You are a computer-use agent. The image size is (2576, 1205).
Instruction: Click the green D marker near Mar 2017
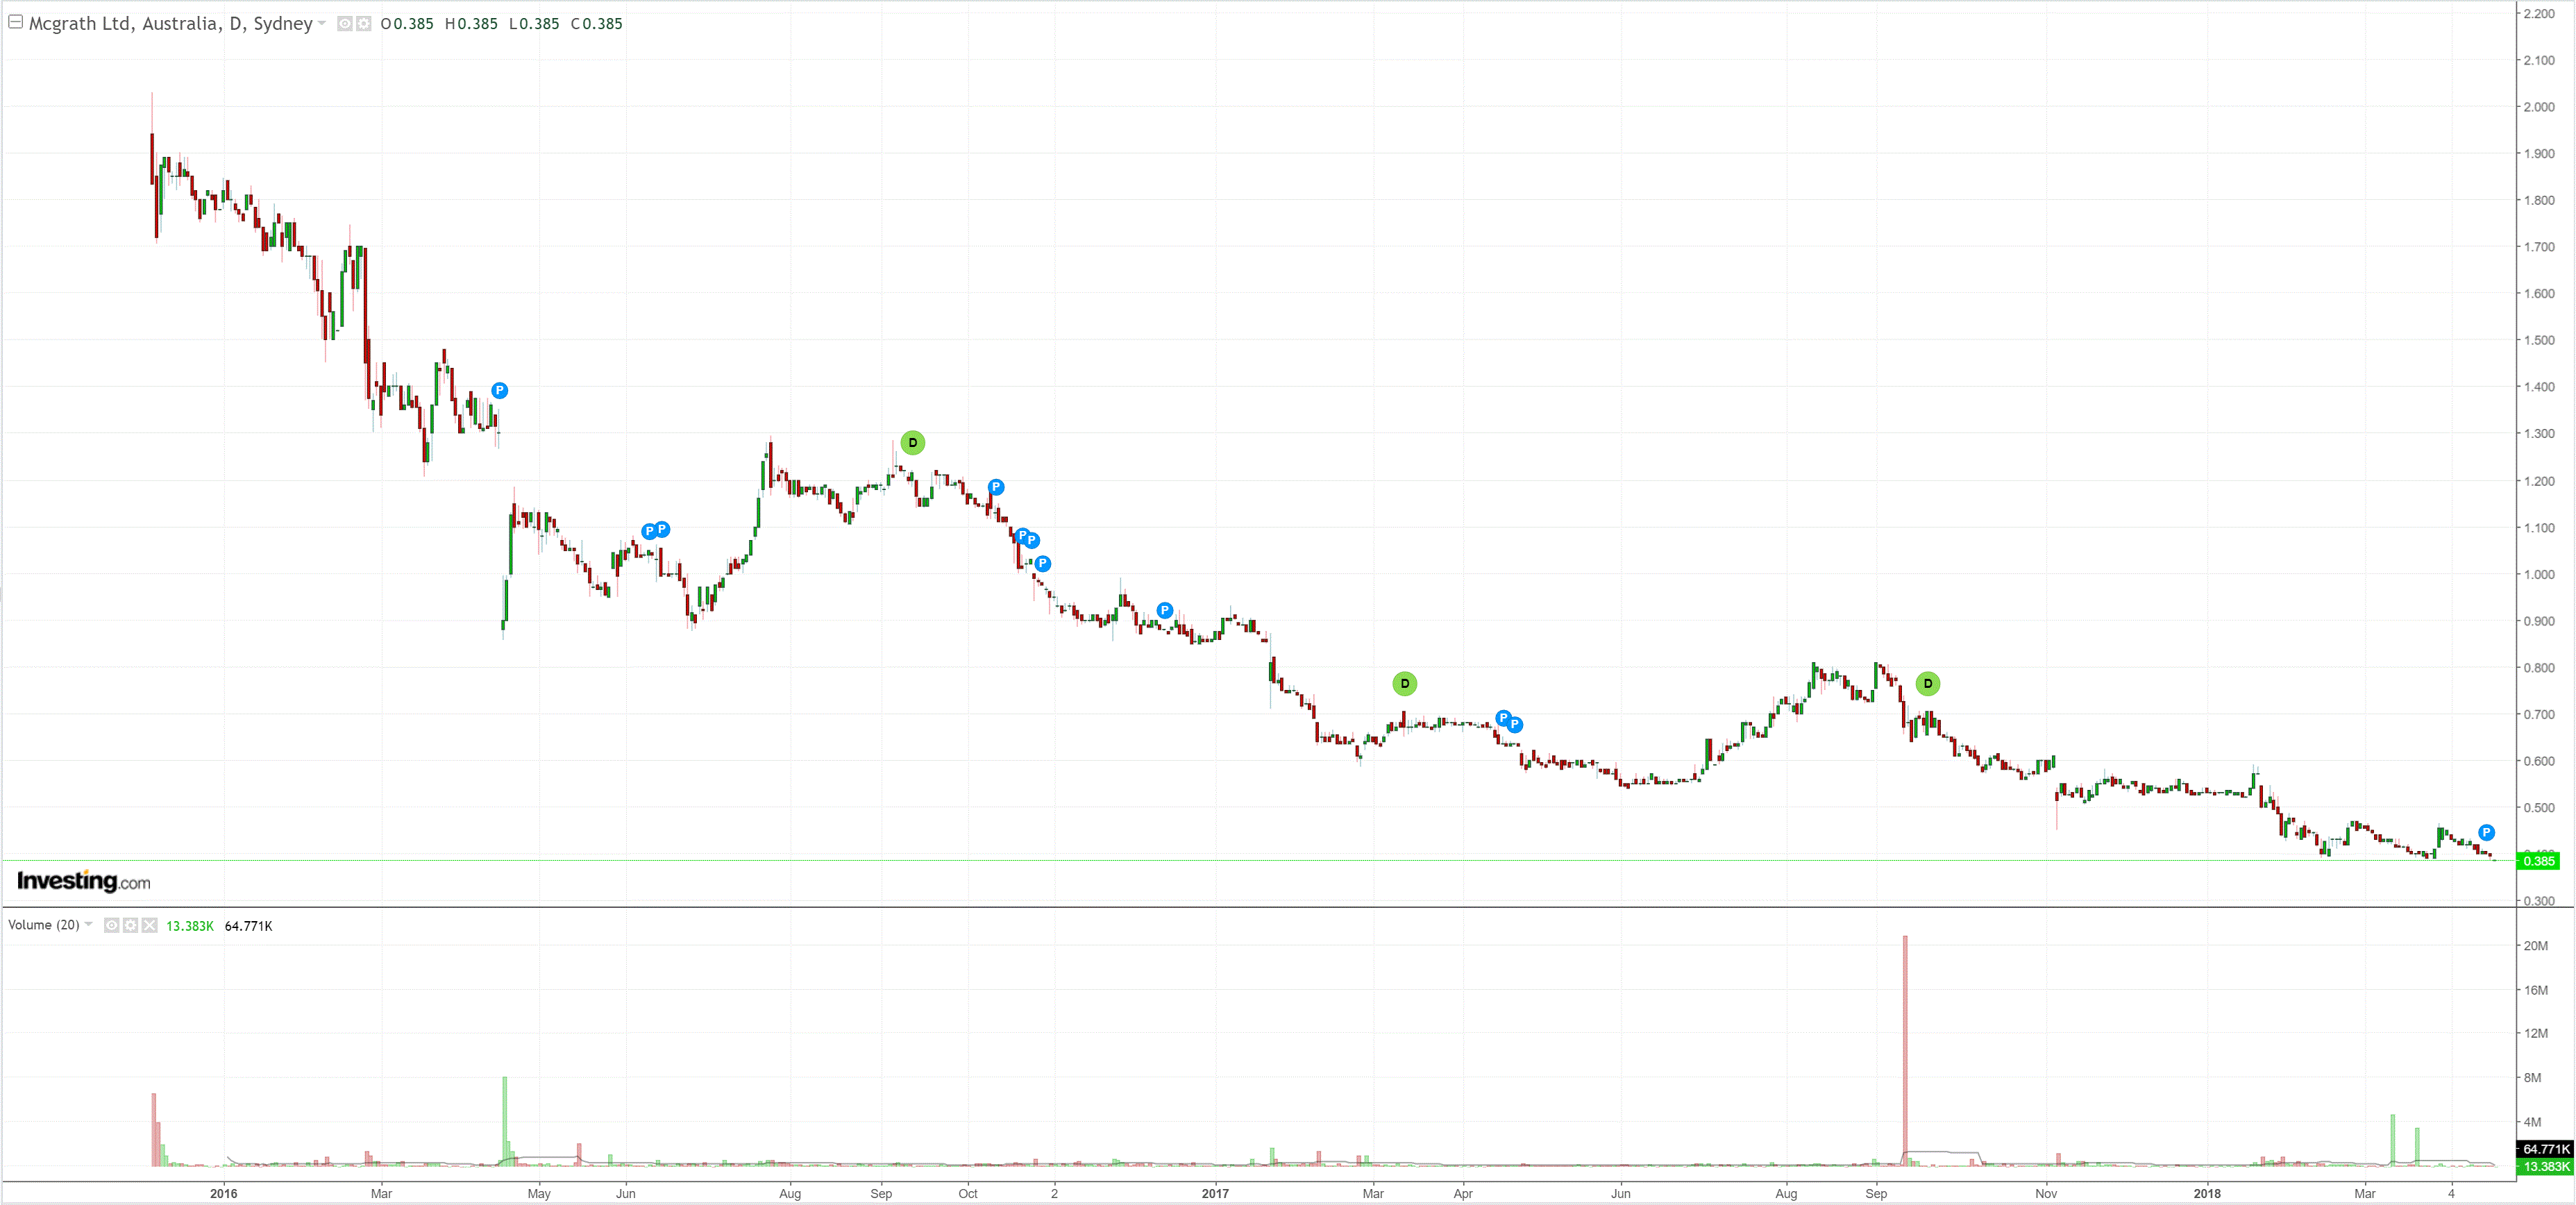point(1404,683)
